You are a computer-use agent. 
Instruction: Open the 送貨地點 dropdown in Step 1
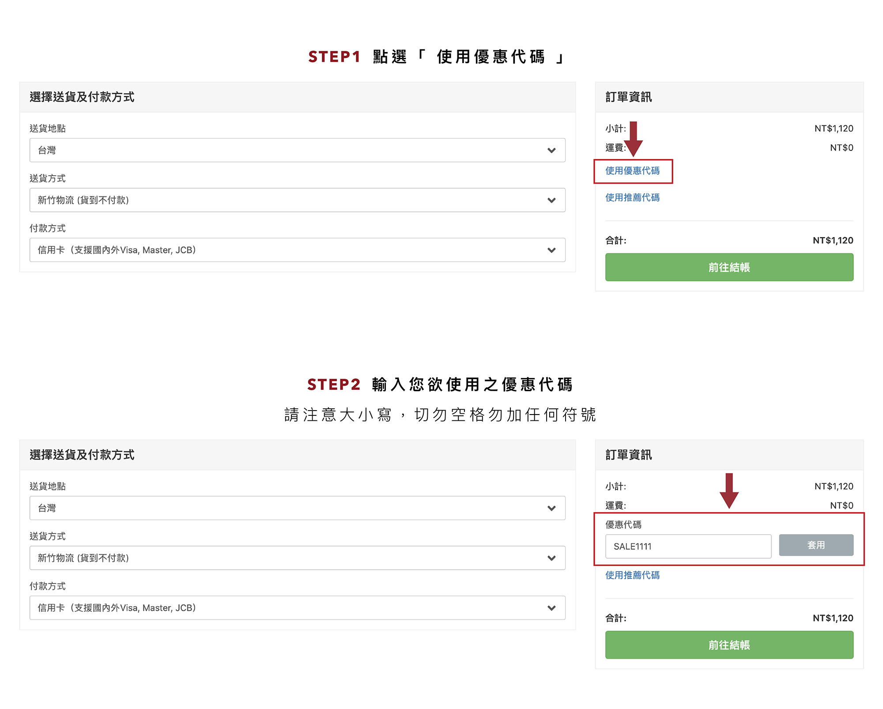(297, 151)
